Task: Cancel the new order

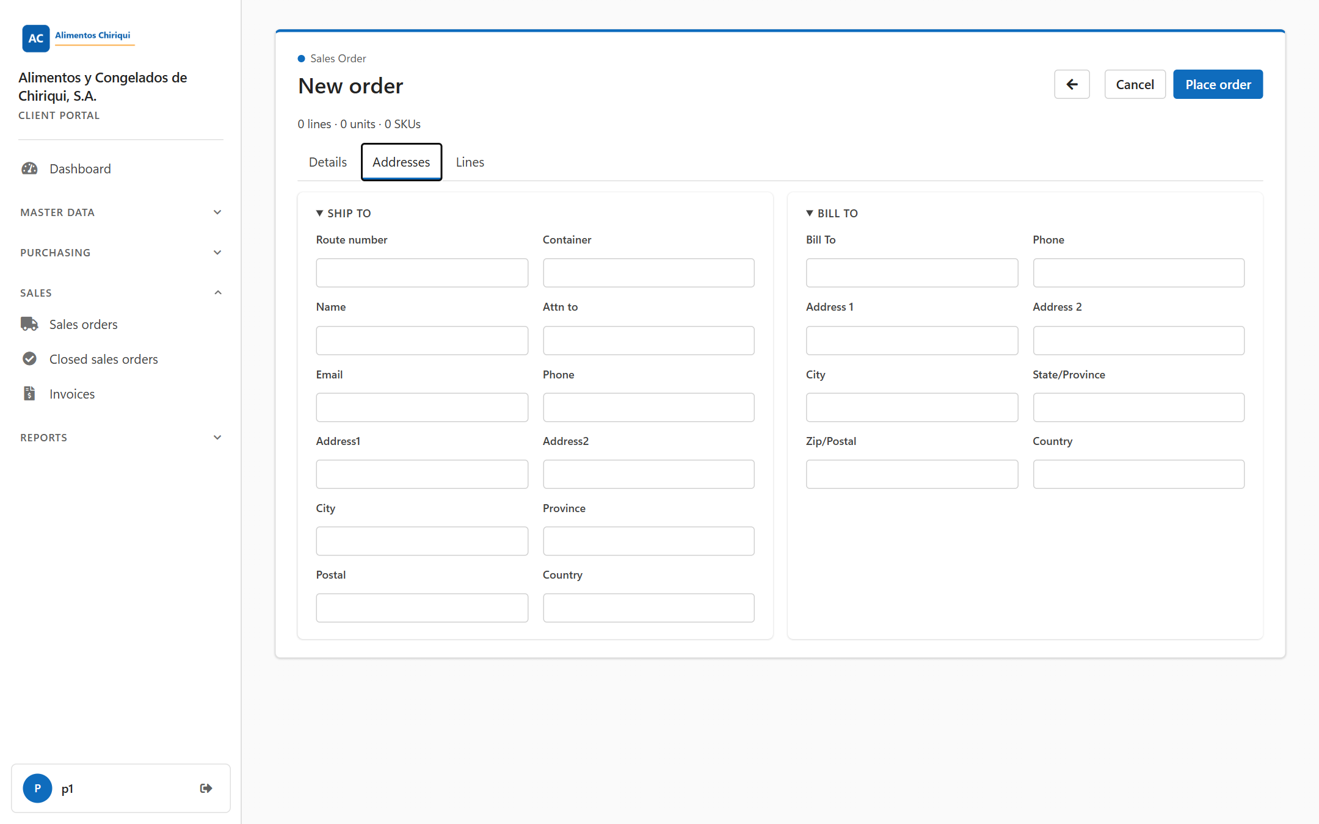Action: pyautogui.click(x=1135, y=84)
